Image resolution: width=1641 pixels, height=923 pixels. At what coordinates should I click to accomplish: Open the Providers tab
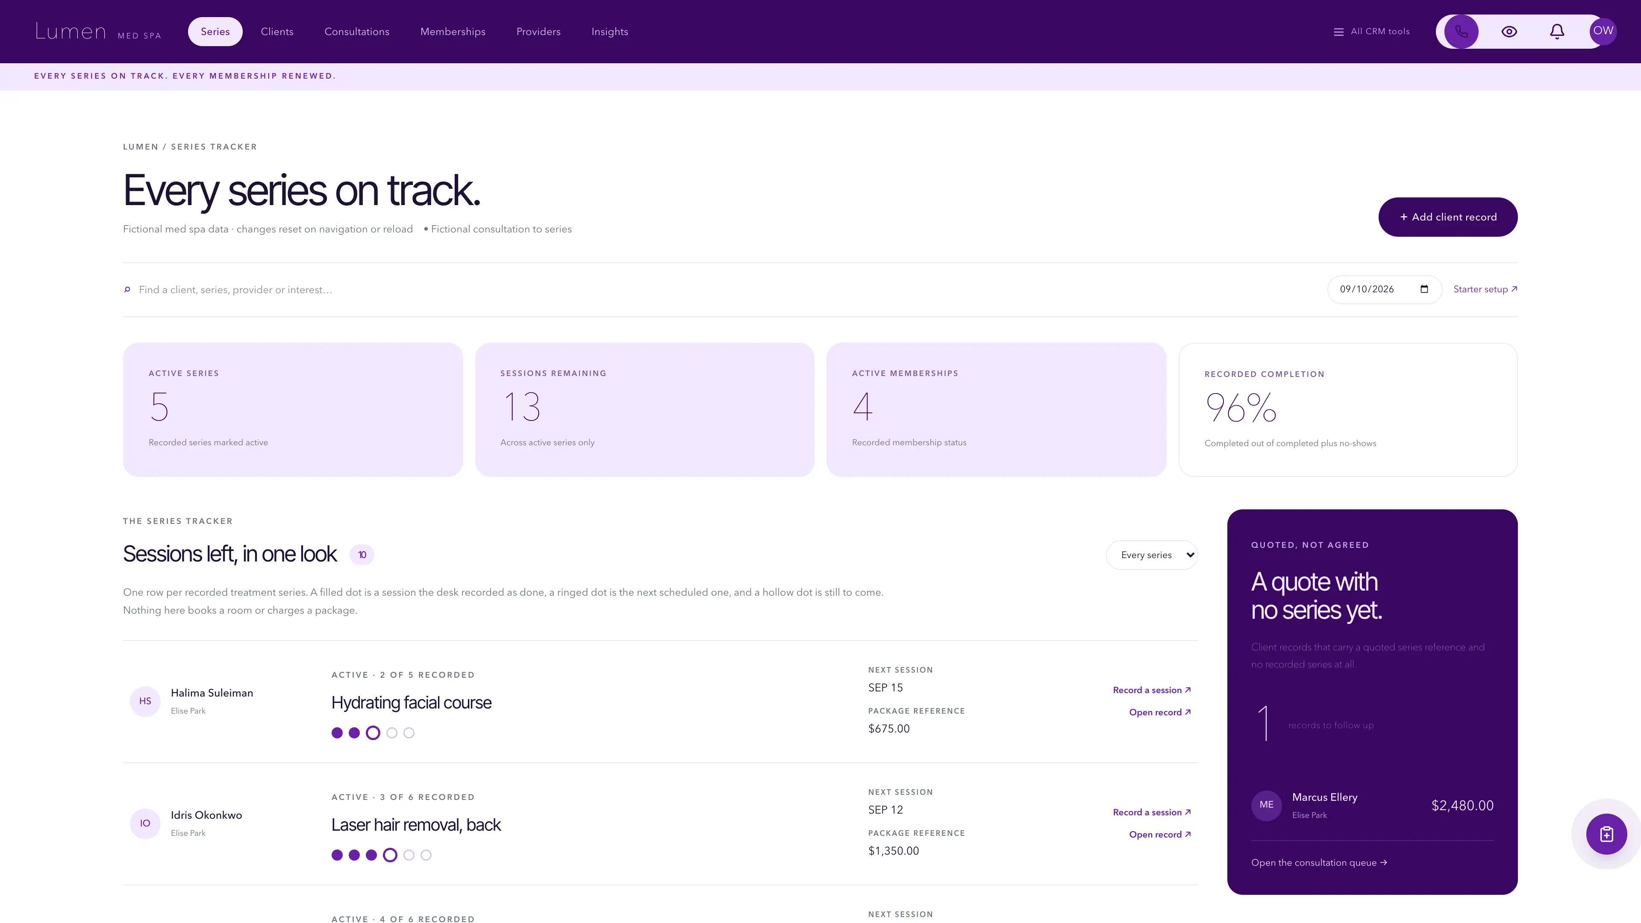[538, 31]
